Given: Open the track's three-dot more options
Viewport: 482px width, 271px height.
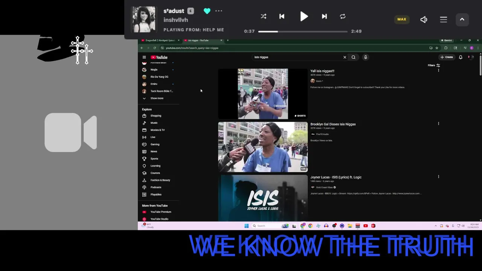Looking at the screenshot, I should click(219, 11).
